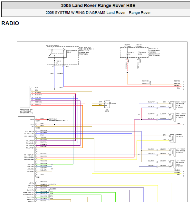Click the splice dot on the red BATT wire
Image resolution: width=190 pixels, height=202 pixels.
tap(54, 124)
